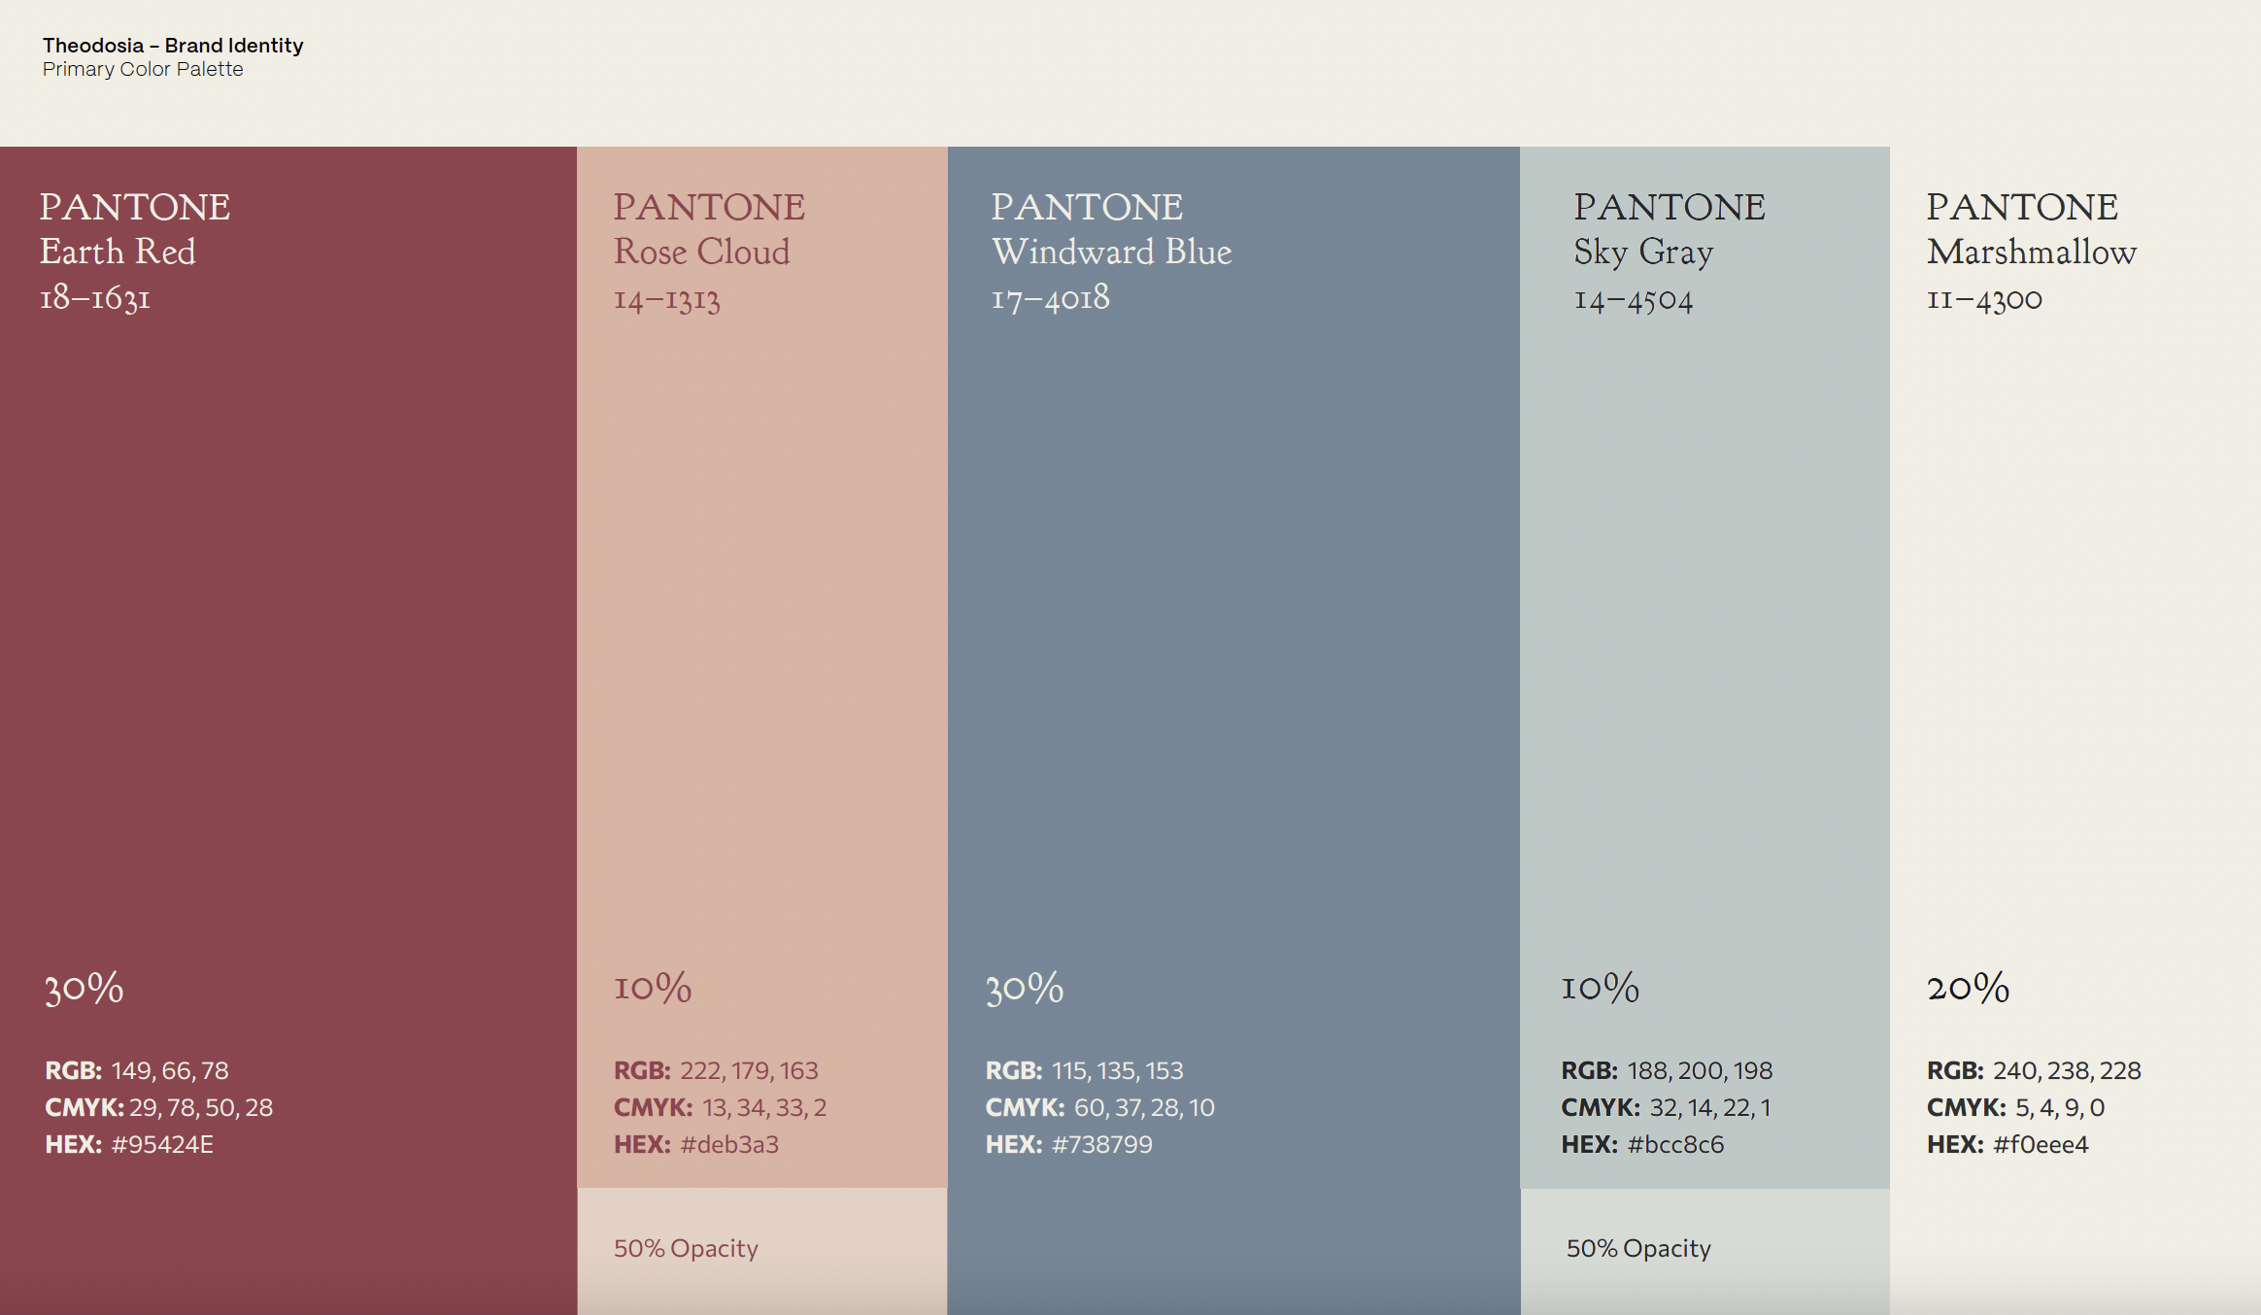Click the 'Primary Color Palette' subtitle

tap(143, 69)
